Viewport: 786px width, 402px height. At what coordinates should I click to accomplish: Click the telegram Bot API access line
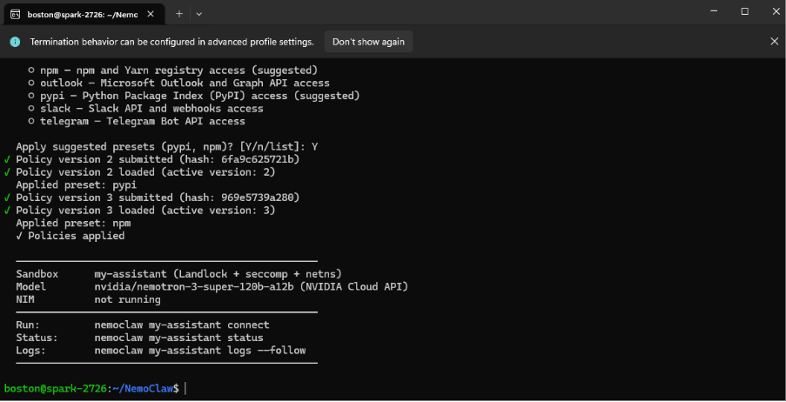[137, 121]
